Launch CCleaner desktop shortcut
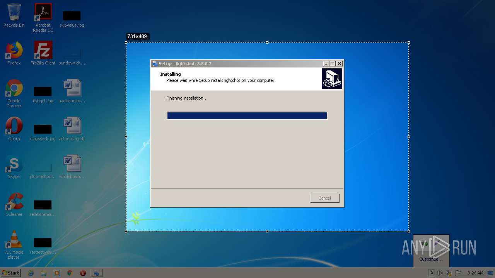This screenshot has height=278, width=495. 14,205
